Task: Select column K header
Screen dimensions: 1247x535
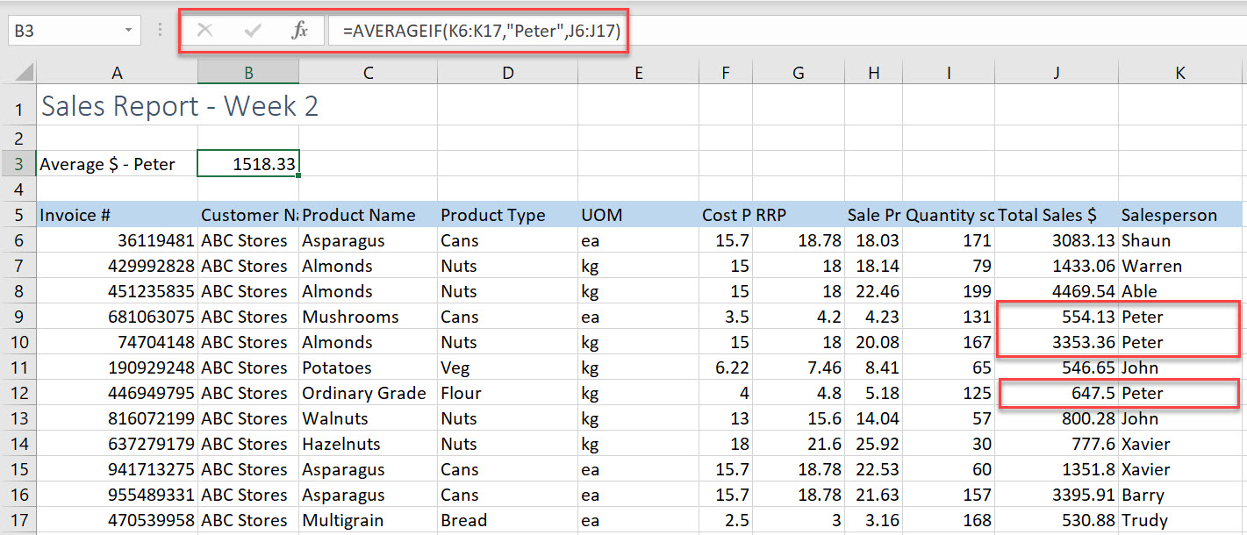Action: [1179, 71]
